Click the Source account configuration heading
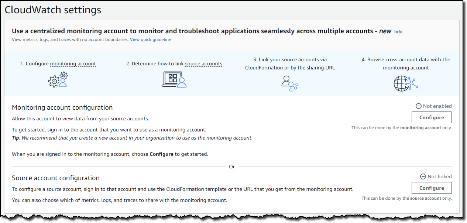Viewport: 467px width, 223px height. (x=56, y=178)
